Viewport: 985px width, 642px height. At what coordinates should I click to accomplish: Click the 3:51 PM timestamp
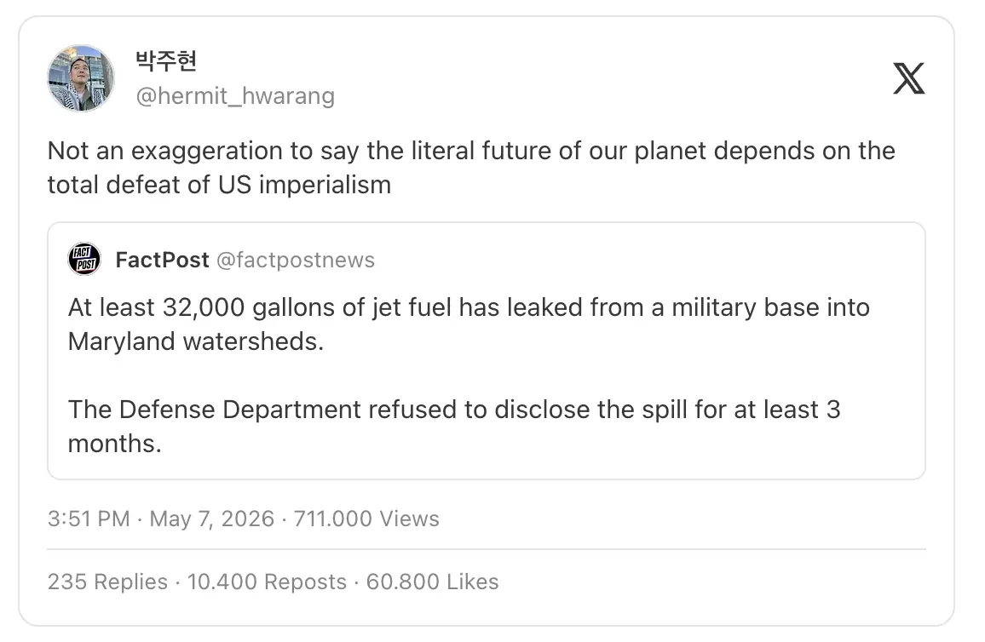[89, 519]
